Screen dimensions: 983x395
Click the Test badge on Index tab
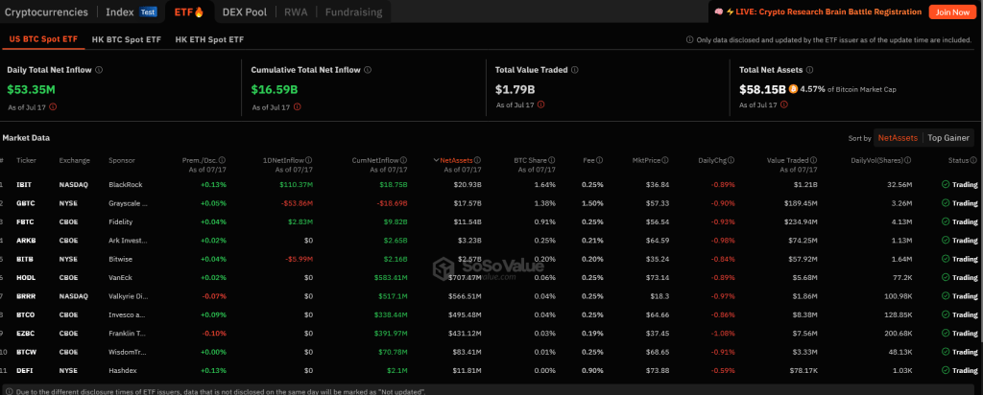148,12
